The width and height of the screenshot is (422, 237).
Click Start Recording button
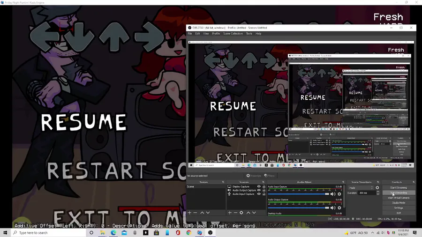[x=399, y=193]
